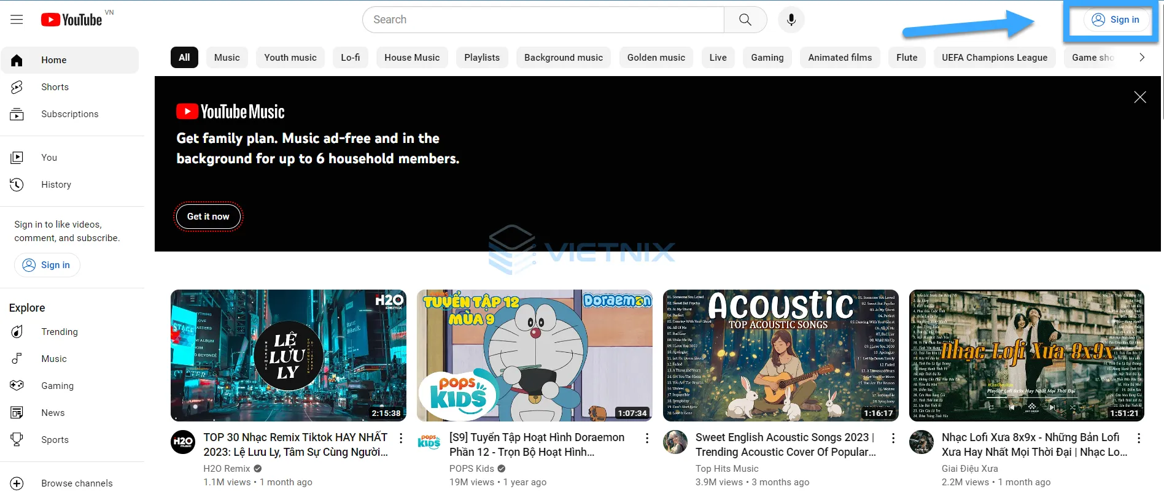Open the Lệ Lưu Ly remix video title

pyautogui.click(x=296, y=445)
